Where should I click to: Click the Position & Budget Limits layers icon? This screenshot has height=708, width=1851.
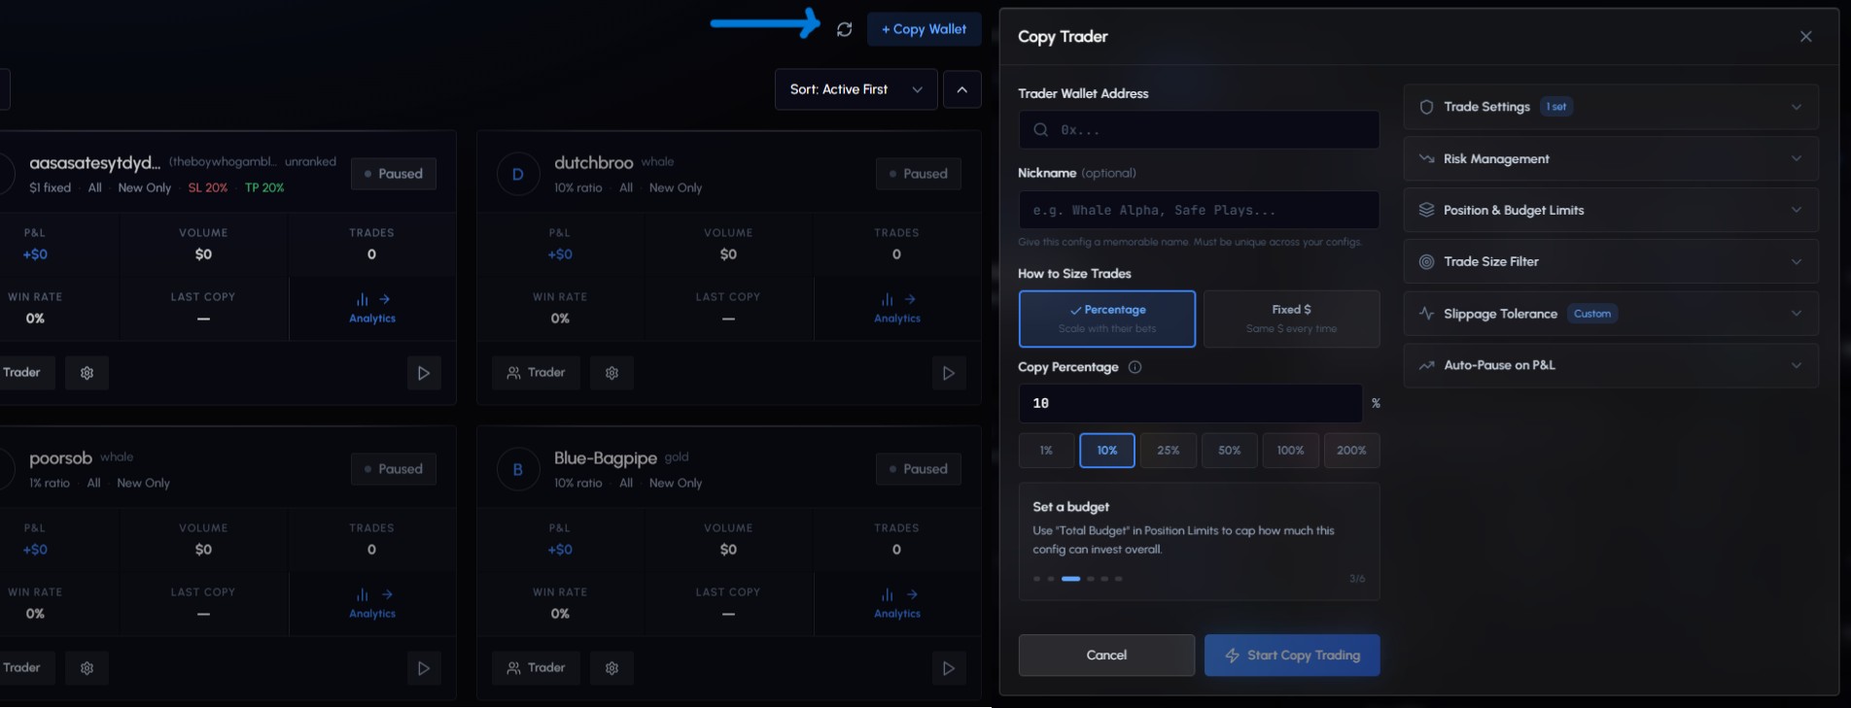pyautogui.click(x=1426, y=210)
